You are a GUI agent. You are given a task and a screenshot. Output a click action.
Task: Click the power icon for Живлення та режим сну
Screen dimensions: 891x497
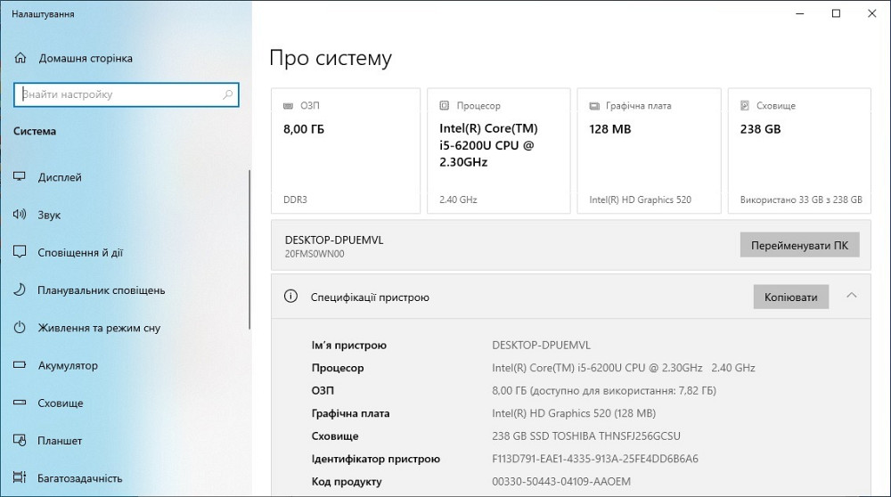click(20, 327)
